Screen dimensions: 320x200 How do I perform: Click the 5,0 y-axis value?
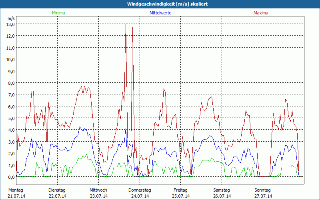[12, 118]
